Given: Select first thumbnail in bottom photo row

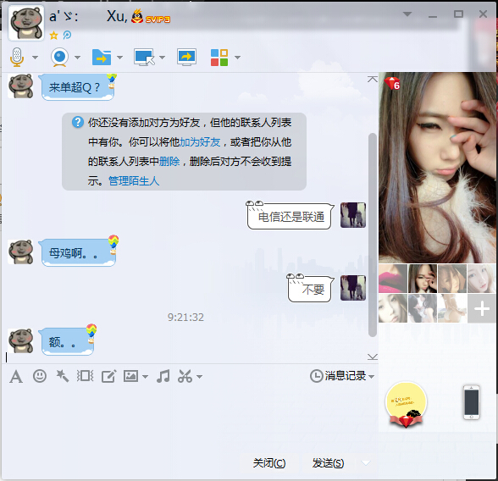Looking at the screenshot, I should pyautogui.click(x=393, y=308).
